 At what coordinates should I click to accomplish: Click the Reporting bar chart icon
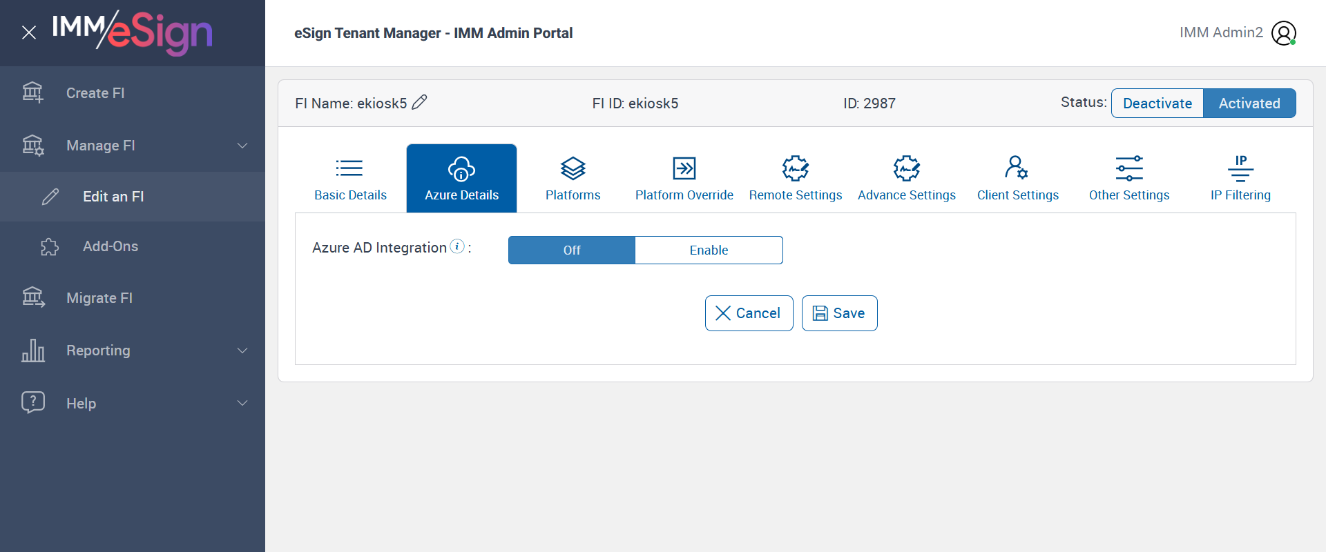[33, 351]
